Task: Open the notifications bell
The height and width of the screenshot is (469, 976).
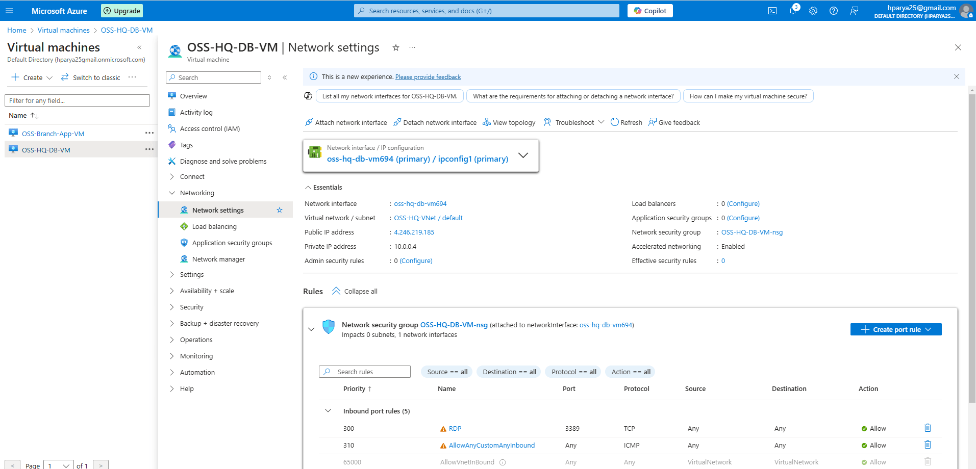Action: [x=793, y=11]
